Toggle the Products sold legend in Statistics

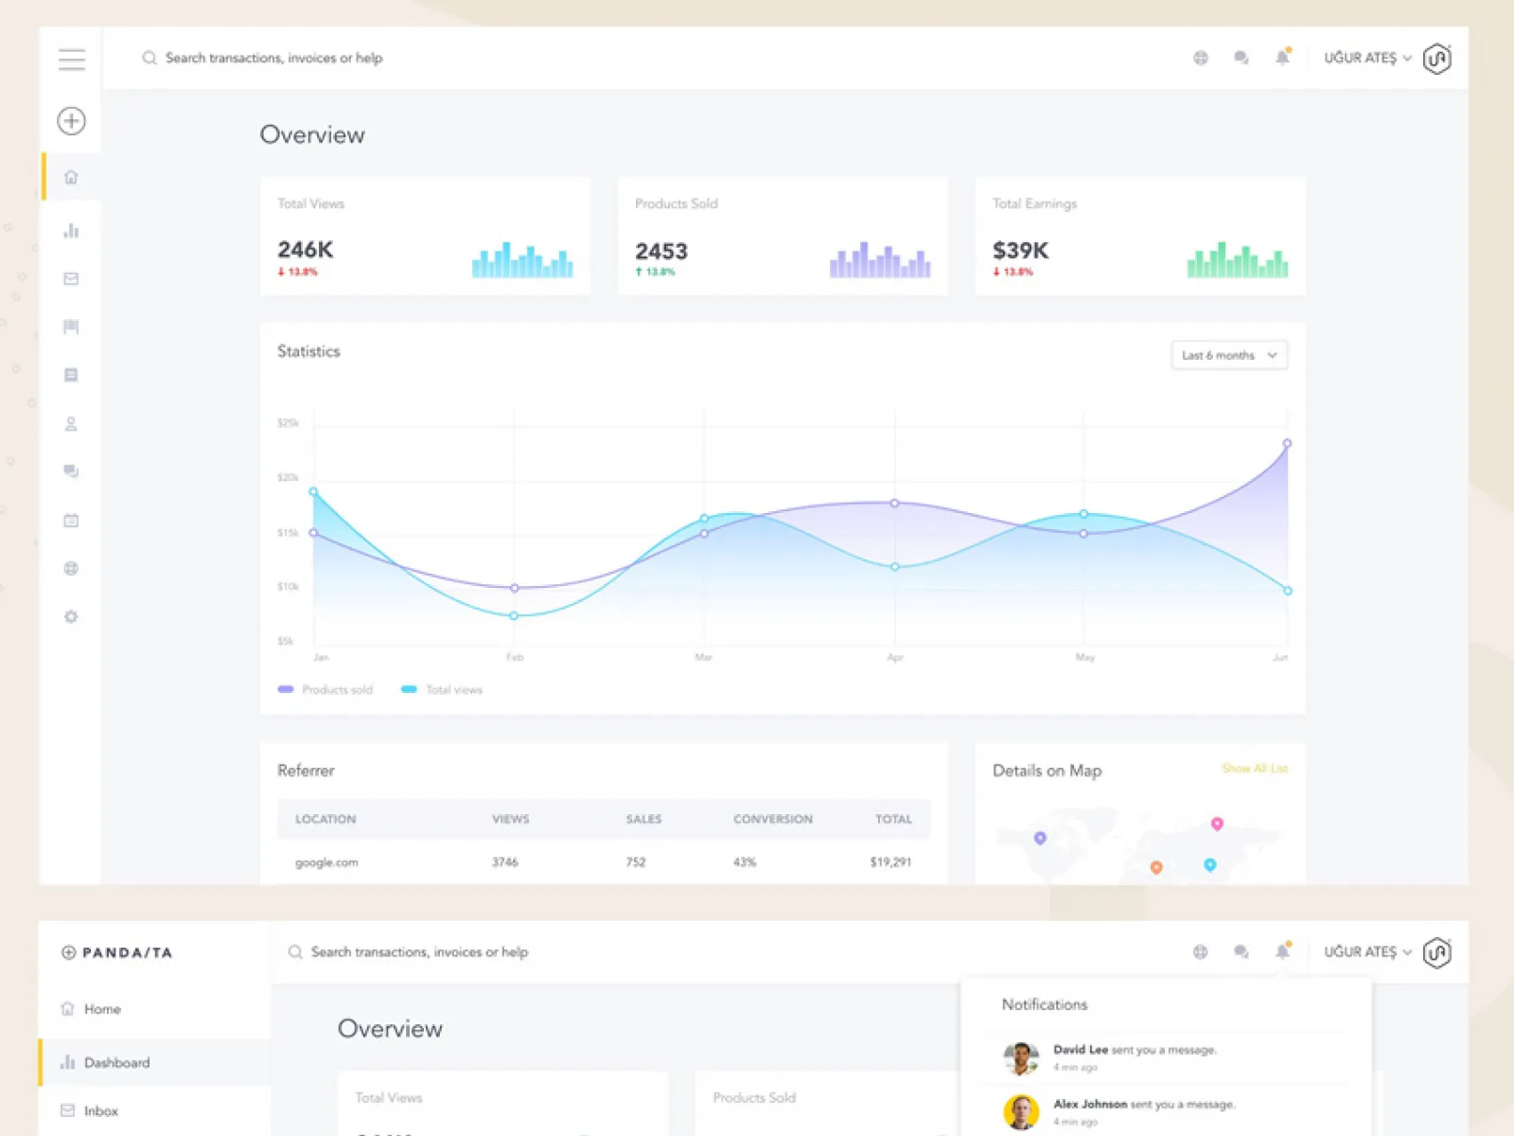pyautogui.click(x=325, y=689)
